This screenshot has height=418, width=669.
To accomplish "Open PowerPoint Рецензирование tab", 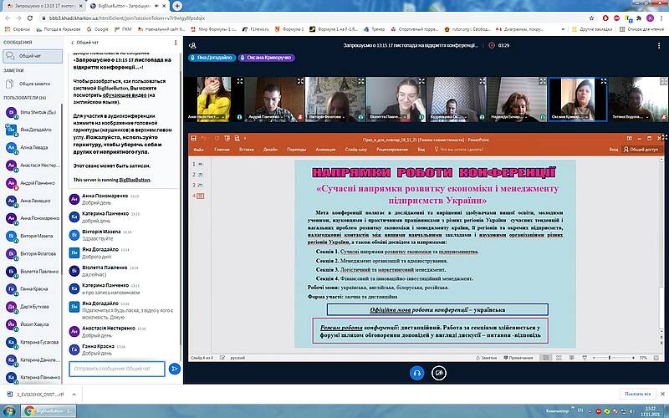I will click(x=392, y=150).
